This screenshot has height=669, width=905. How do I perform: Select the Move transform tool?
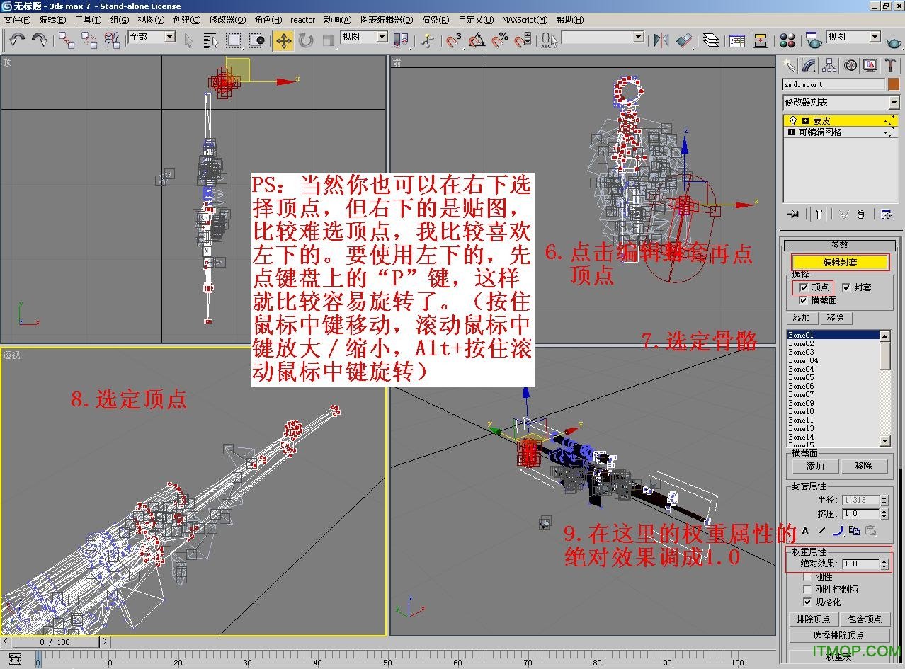pyautogui.click(x=283, y=40)
